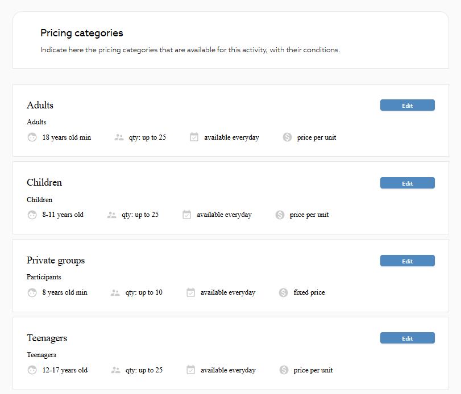Click the dollar icon in Children row
This screenshot has width=461, height=394.
click(280, 215)
